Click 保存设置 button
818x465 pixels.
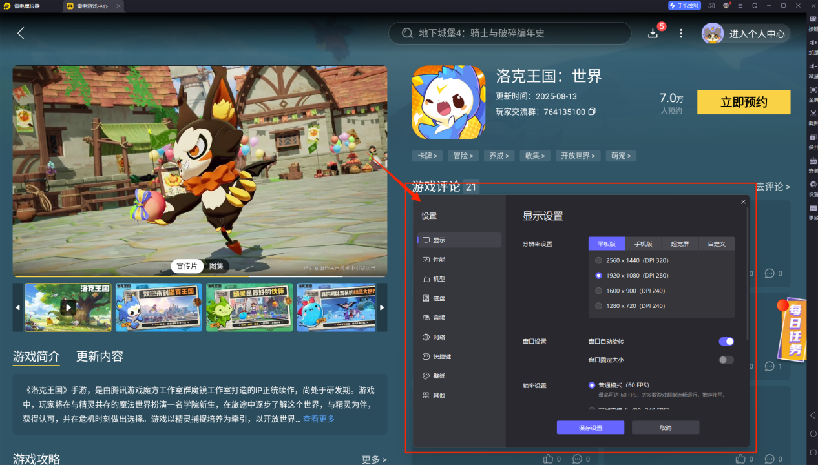click(591, 428)
